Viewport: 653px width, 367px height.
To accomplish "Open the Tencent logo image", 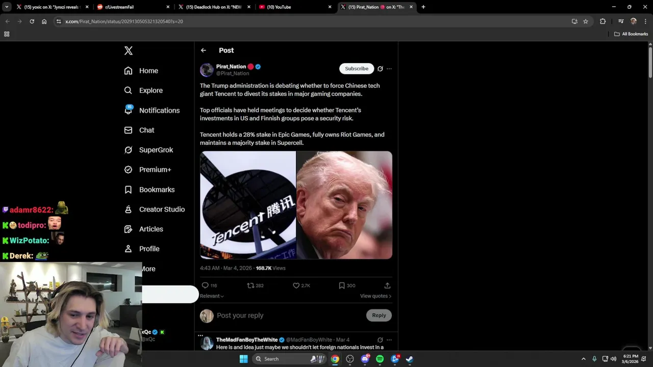I will pos(248,205).
